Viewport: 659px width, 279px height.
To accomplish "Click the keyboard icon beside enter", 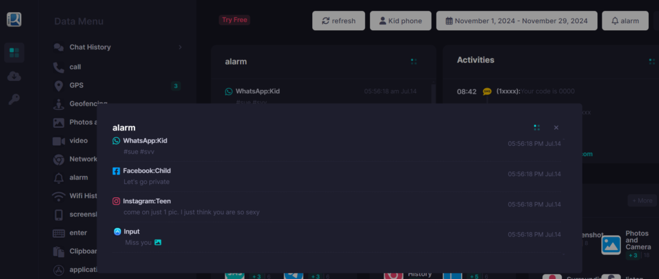I will [59, 233].
